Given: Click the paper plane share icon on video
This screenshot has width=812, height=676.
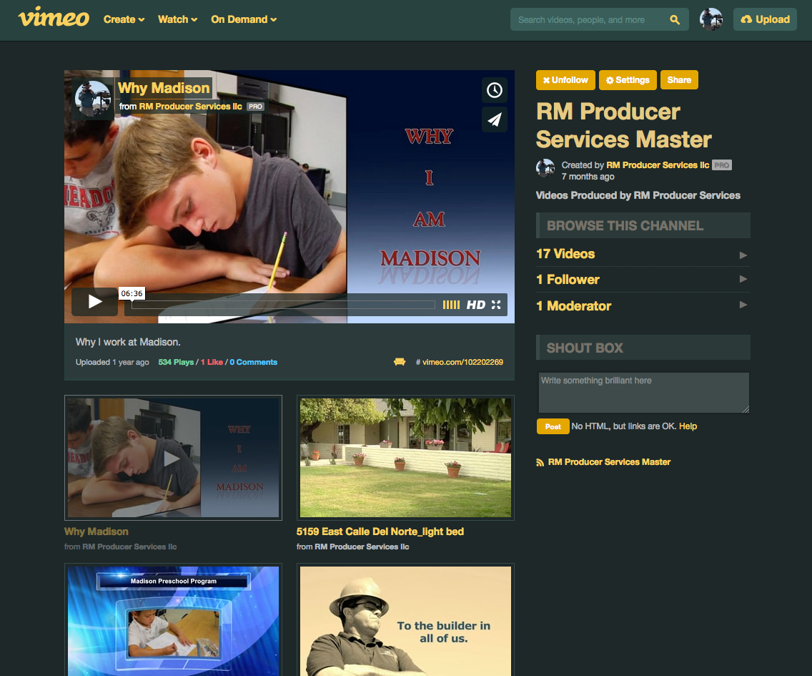Looking at the screenshot, I should (495, 119).
